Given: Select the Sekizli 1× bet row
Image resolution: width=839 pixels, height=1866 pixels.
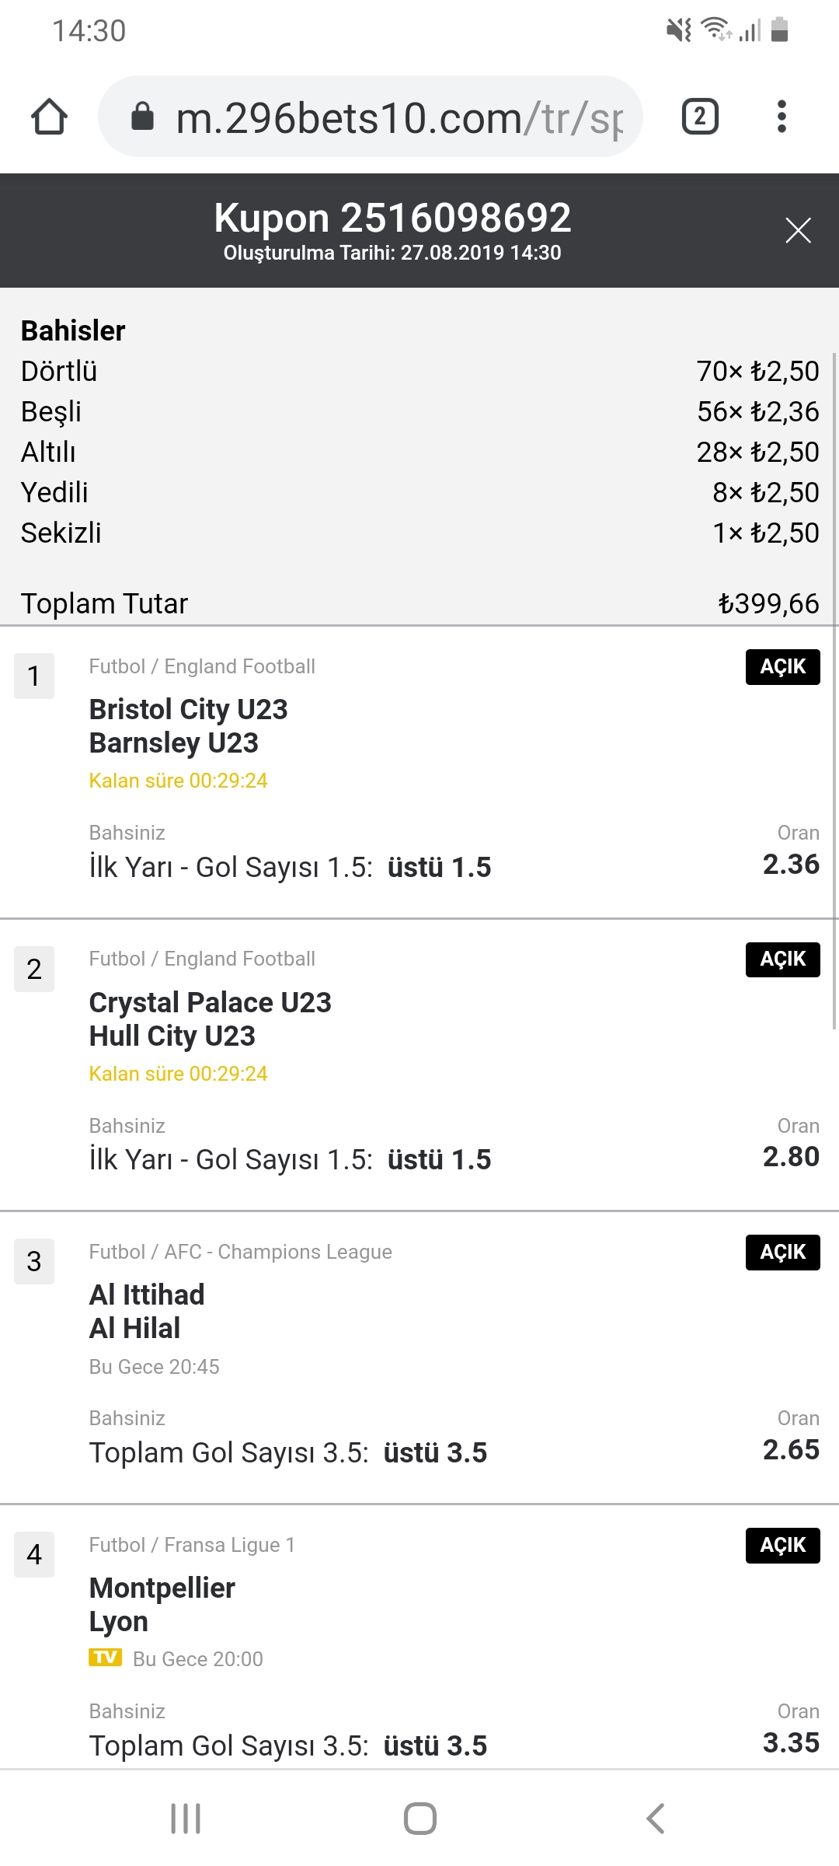Looking at the screenshot, I should [x=419, y=533].
